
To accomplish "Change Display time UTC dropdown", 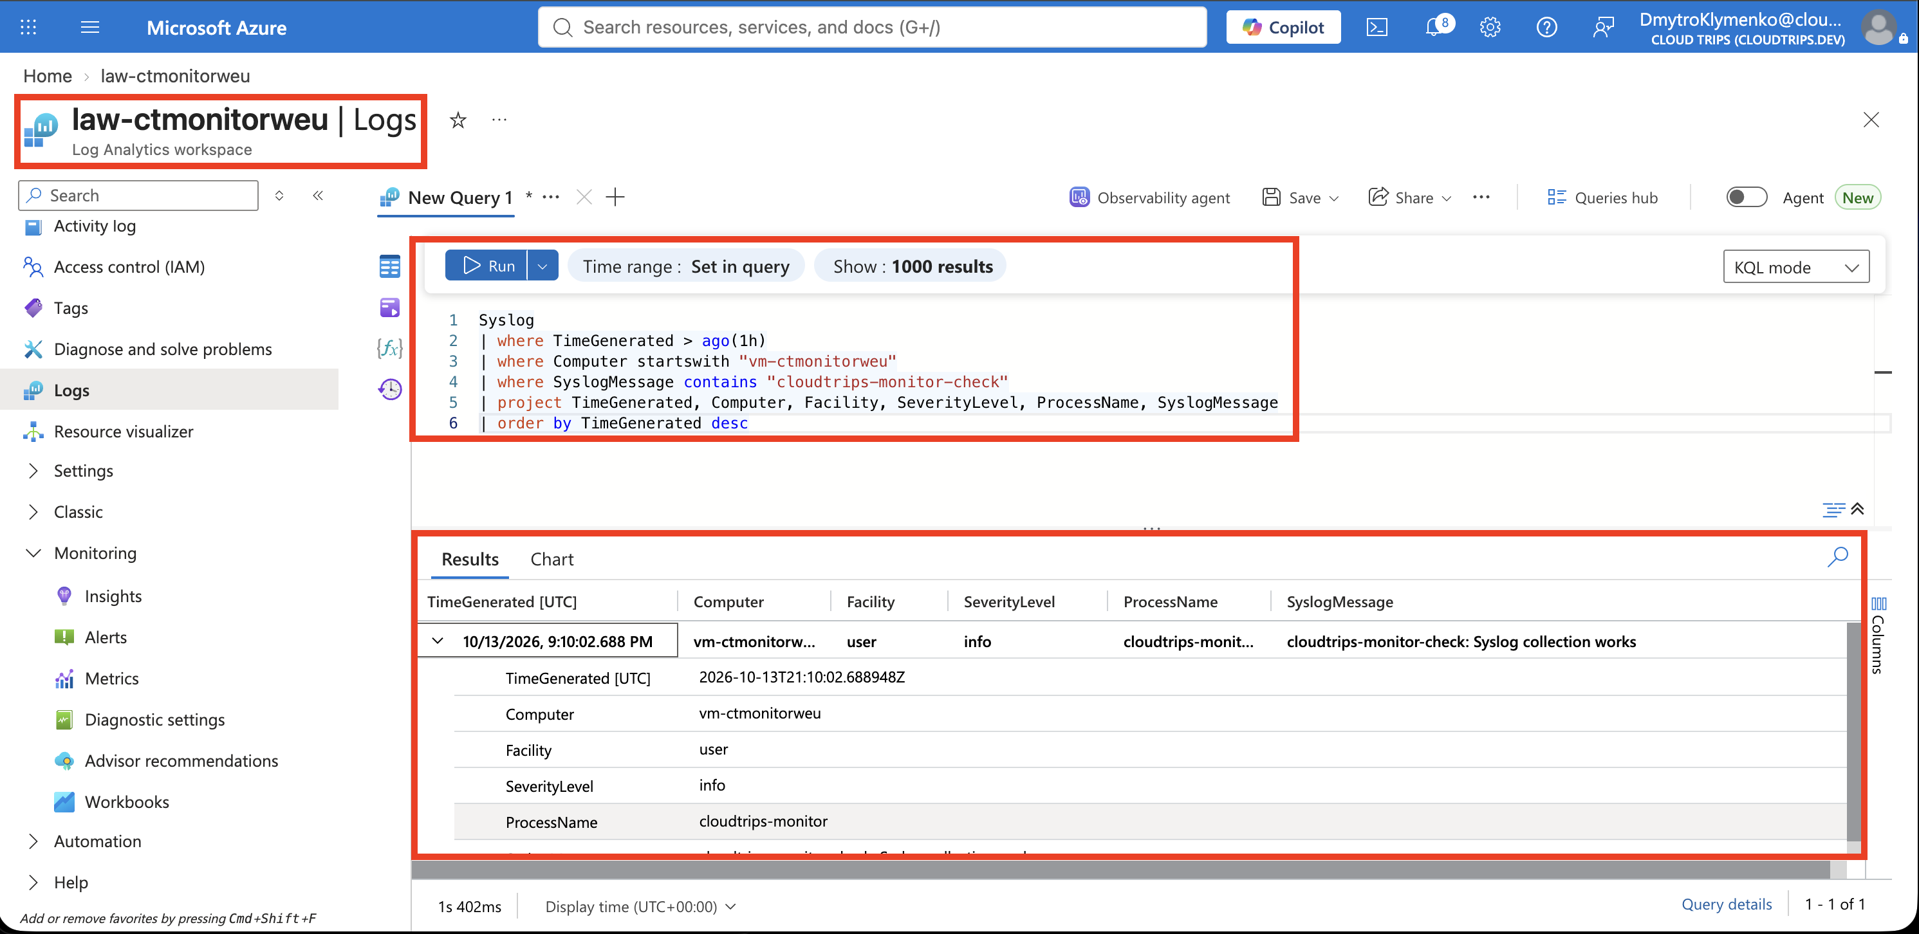I will (641, 906).
